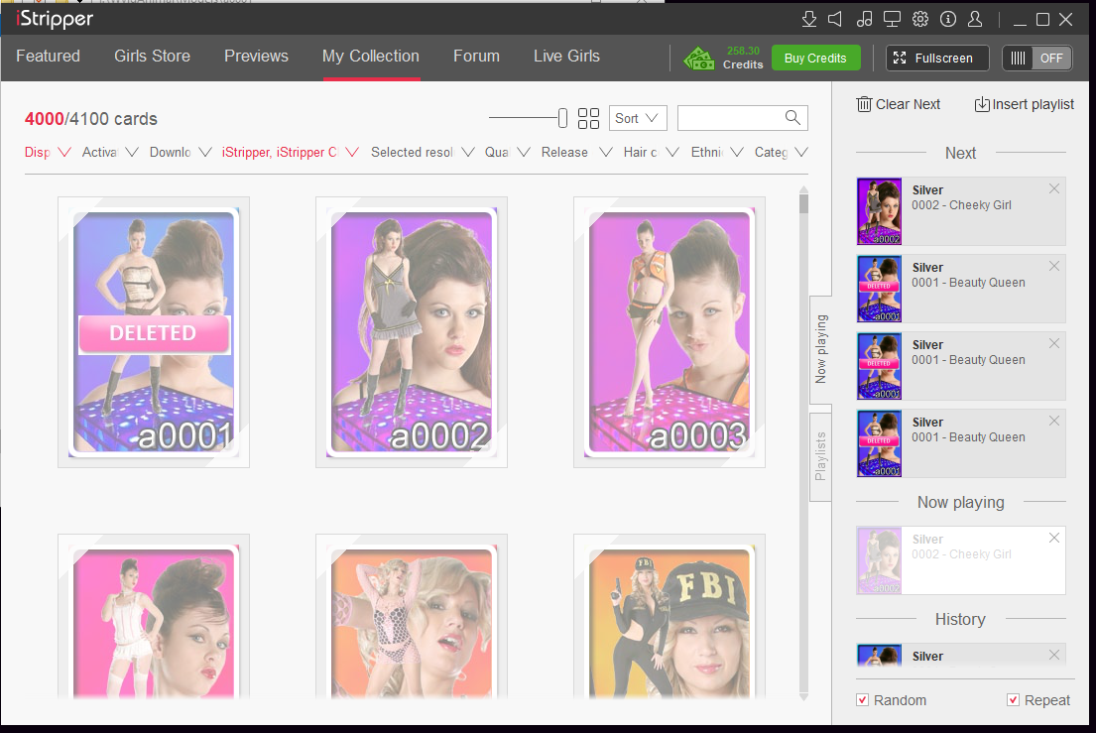Click the Fullscreen button

(937, 58)
